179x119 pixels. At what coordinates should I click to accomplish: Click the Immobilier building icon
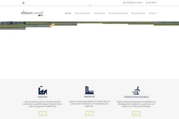(89, 90)
